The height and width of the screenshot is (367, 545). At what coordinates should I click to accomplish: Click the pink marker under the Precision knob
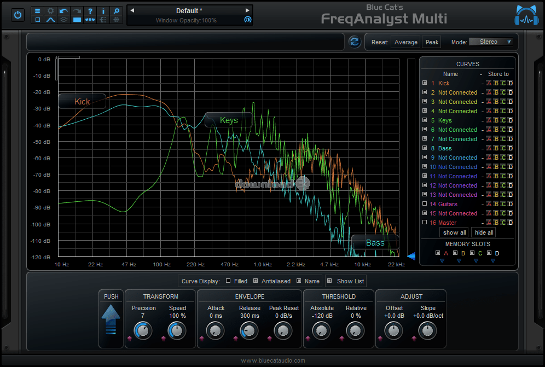point(130,339)
